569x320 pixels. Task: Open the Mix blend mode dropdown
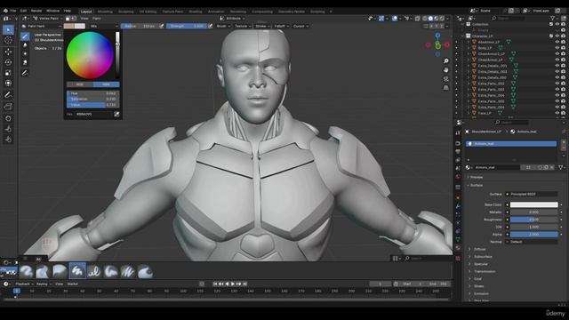point(103,26)
